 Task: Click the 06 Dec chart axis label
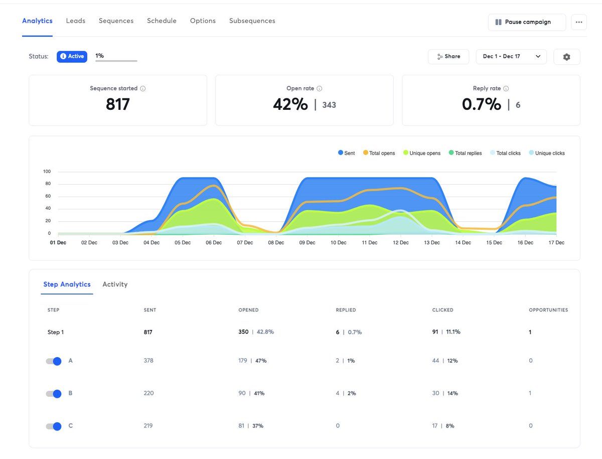coord(213,243)
